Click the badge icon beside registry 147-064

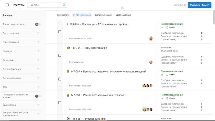68,71
